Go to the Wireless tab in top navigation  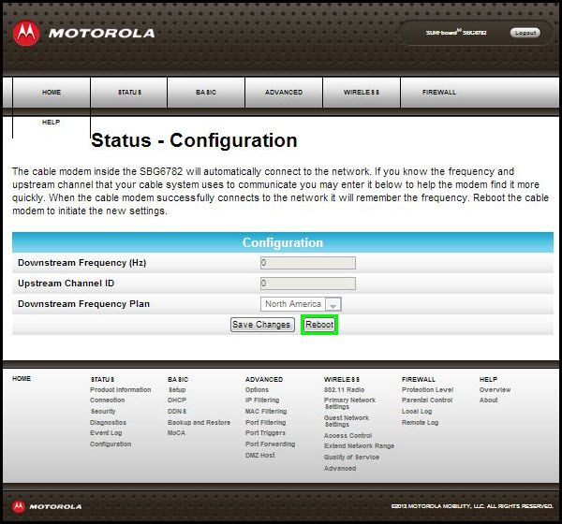click(x=361, y=93)
